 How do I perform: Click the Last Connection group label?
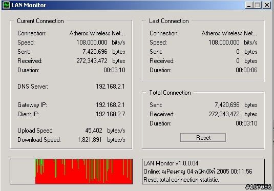coord(169,21)
